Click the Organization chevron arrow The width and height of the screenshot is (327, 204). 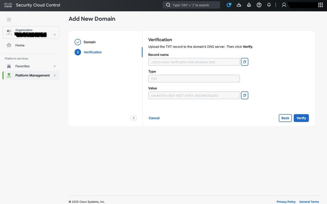point(55,34)
